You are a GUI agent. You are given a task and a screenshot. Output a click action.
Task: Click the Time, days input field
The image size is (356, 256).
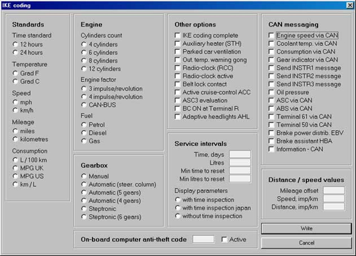240,154
